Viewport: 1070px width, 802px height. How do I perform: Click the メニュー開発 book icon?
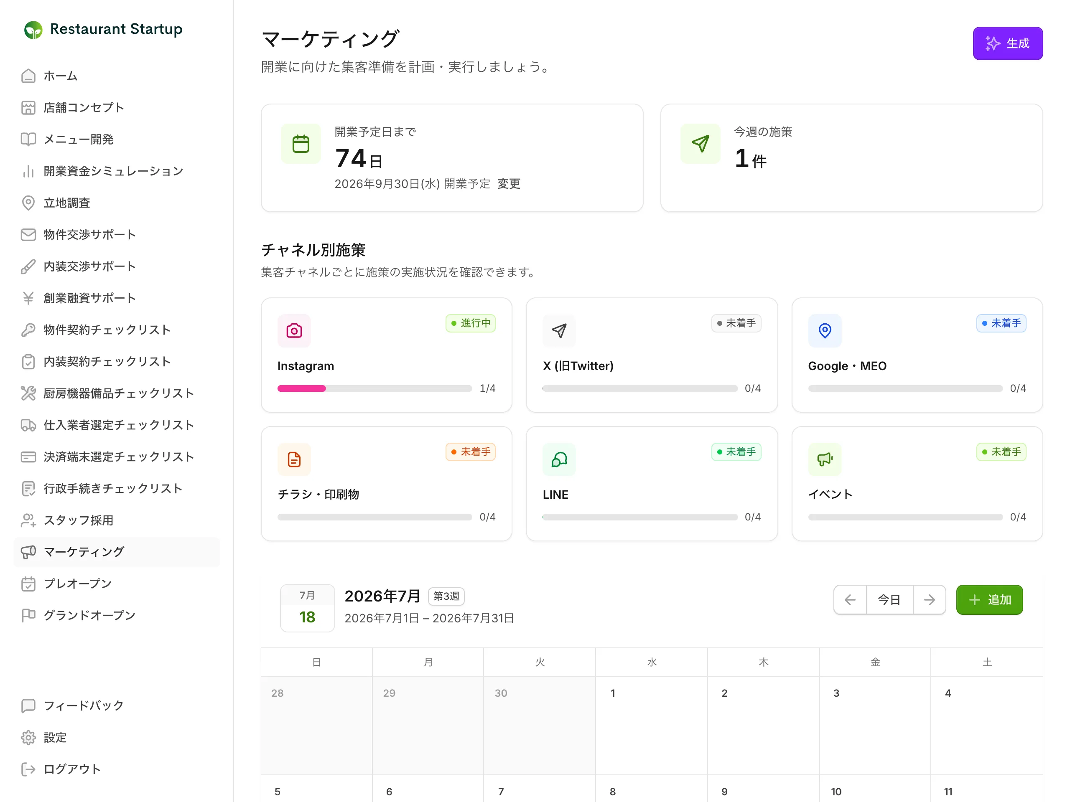28,139
